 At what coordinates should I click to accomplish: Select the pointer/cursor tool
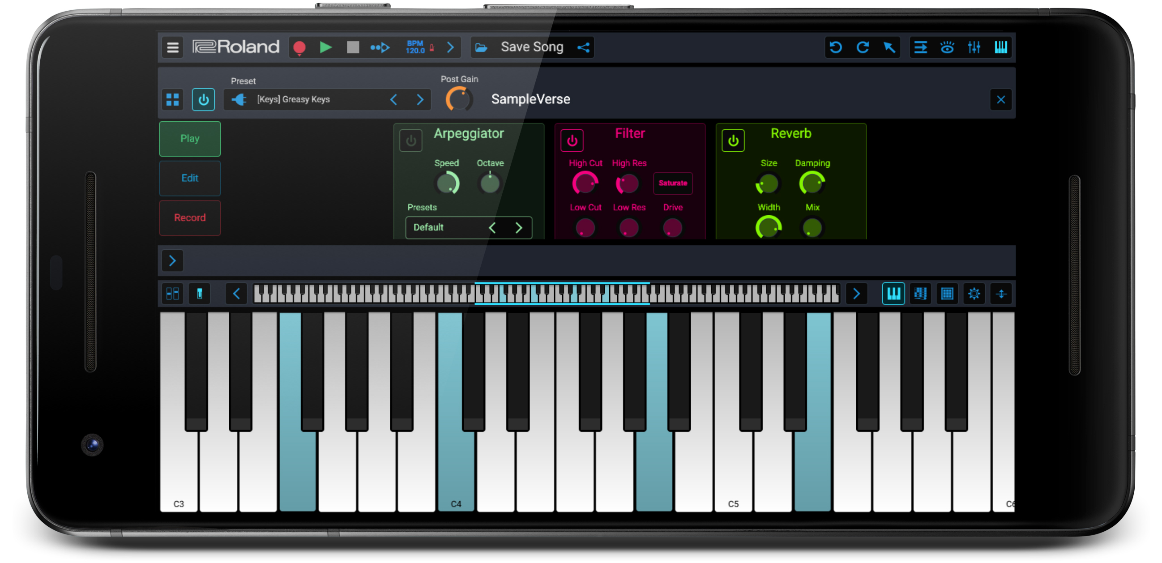point(889,47)
